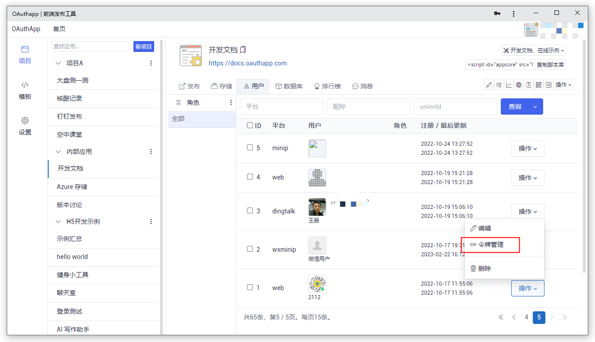
Task: Click the QR avatar of user 2112
Action: [x=317, y=284]
